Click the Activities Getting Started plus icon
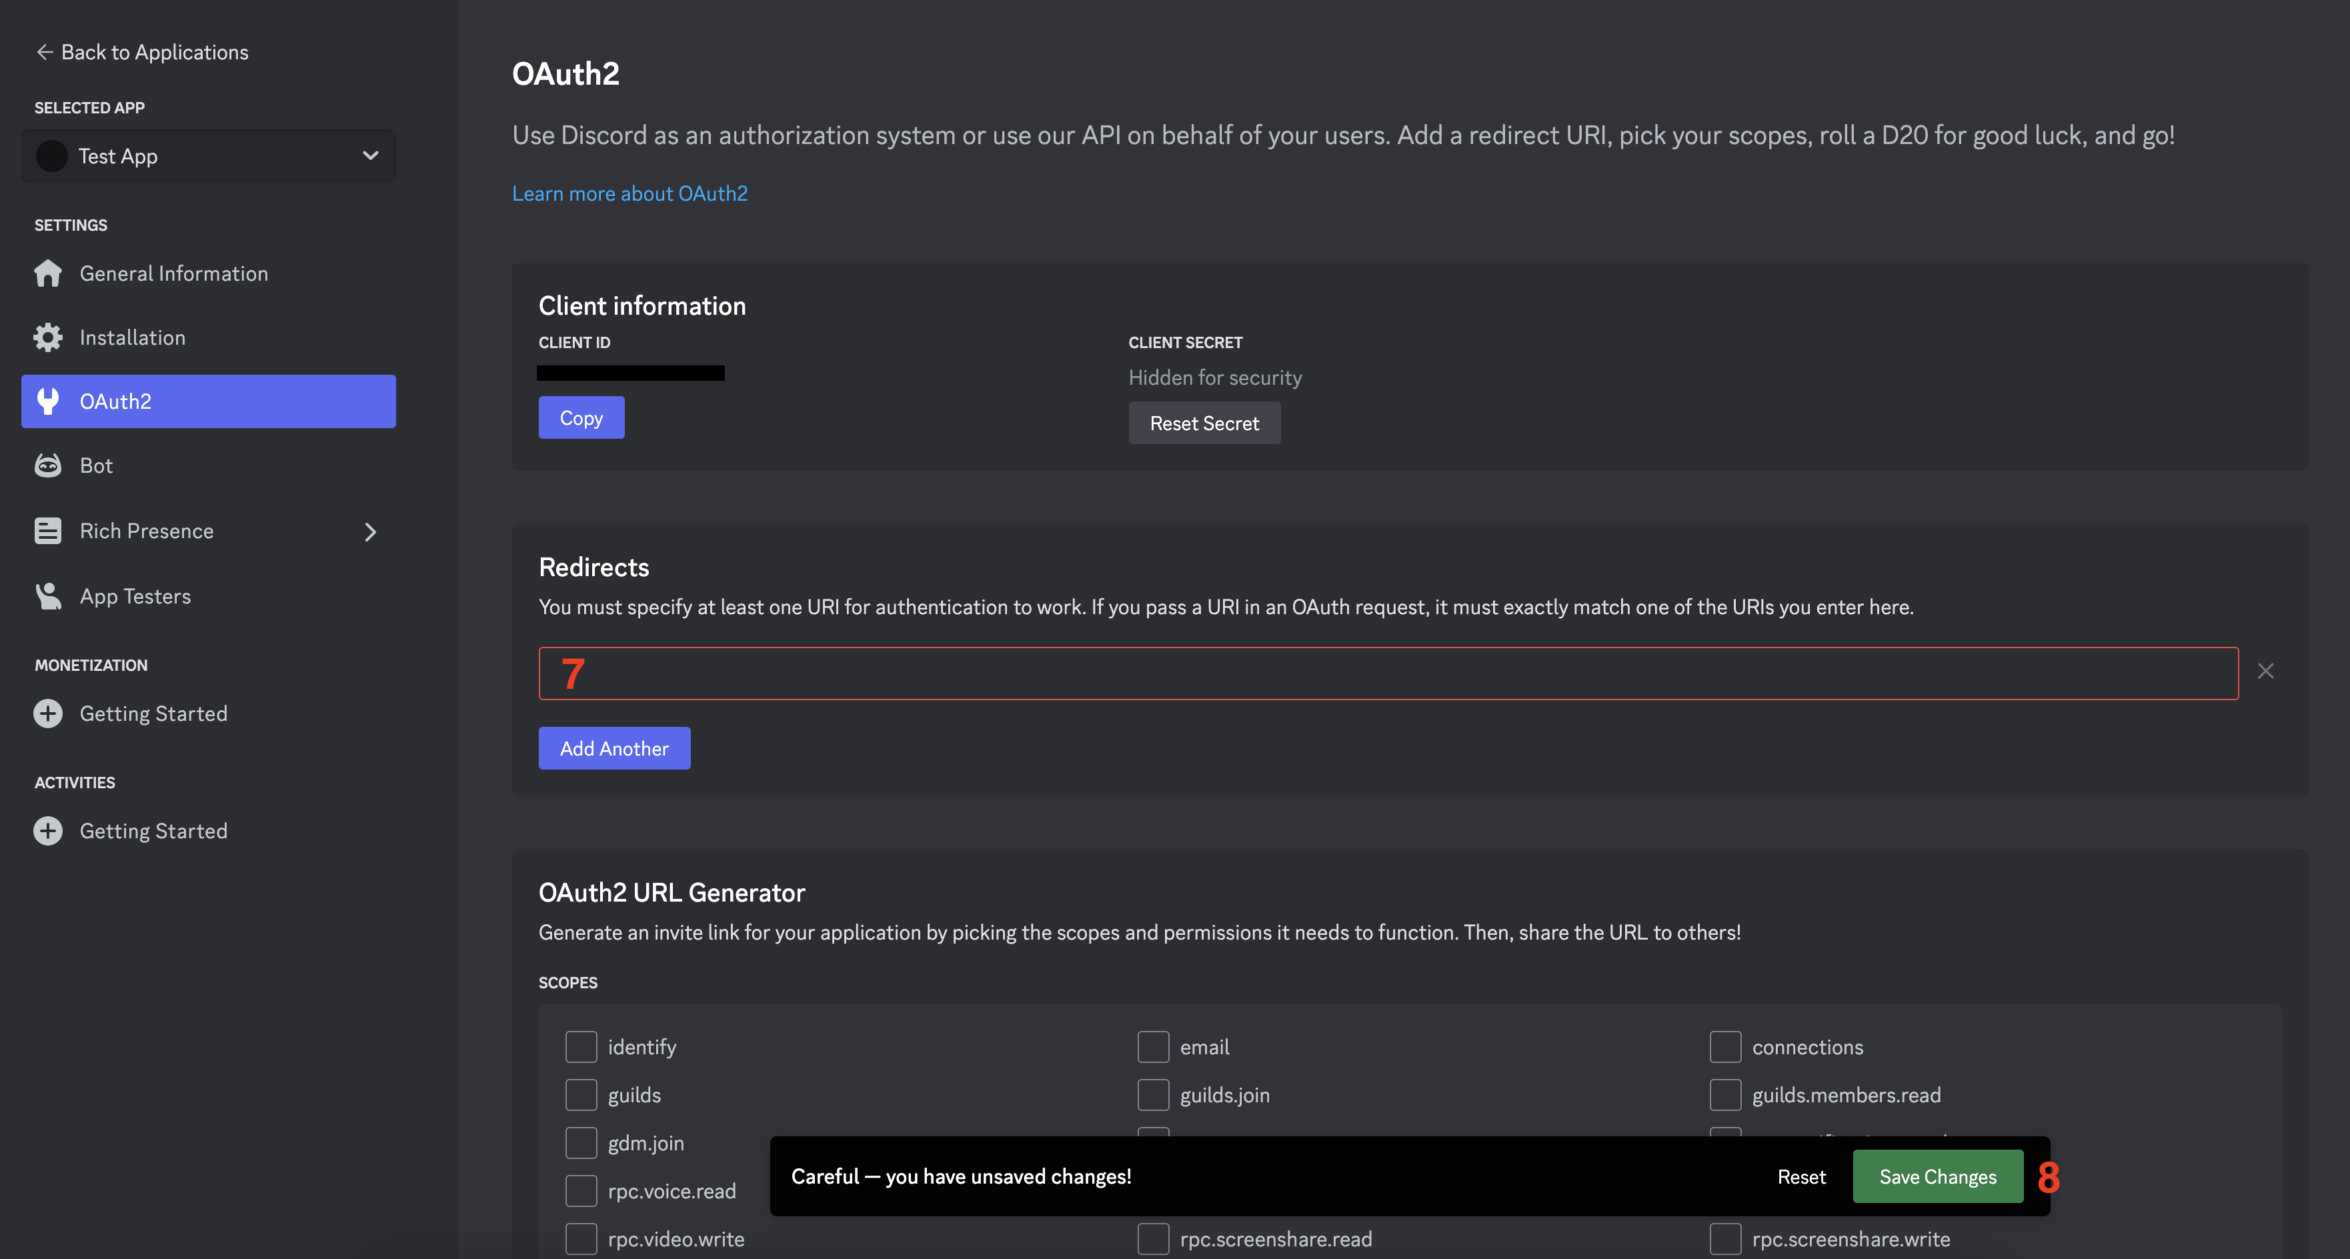 coord(47,830)
